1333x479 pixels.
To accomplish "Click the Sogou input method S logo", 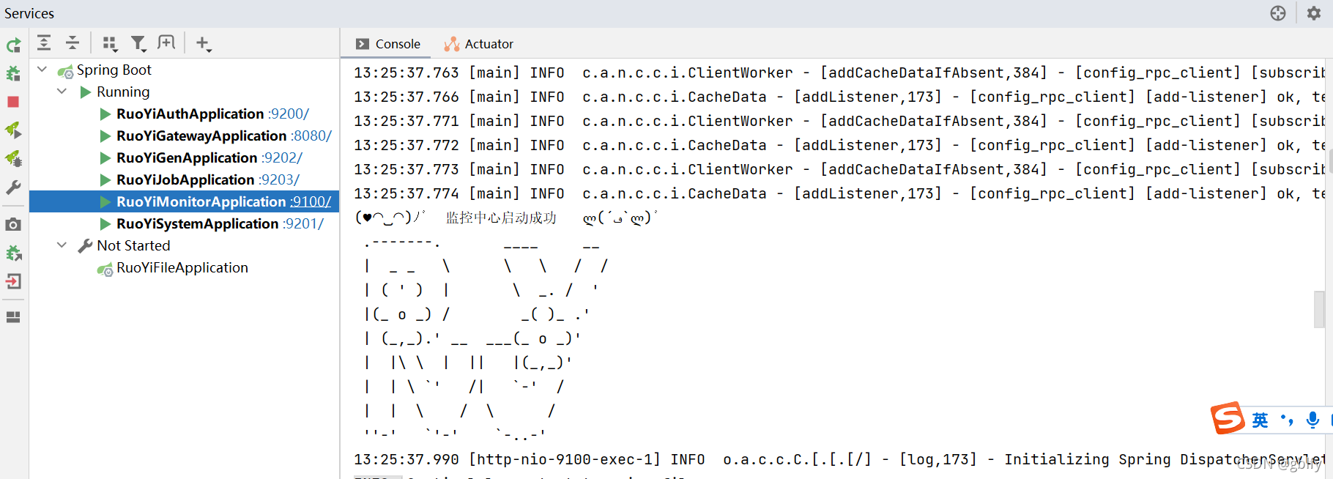I will click(x=1228, y=418).
